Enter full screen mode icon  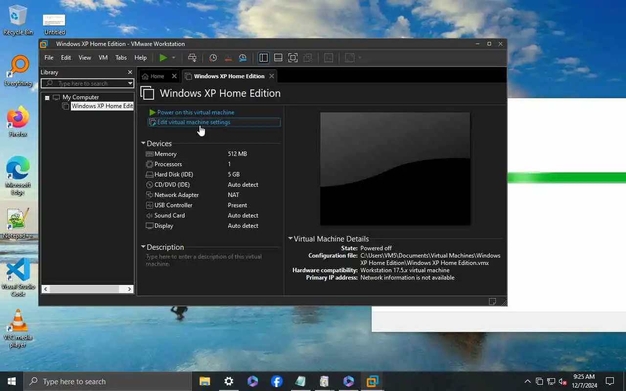tap(293, 58)
